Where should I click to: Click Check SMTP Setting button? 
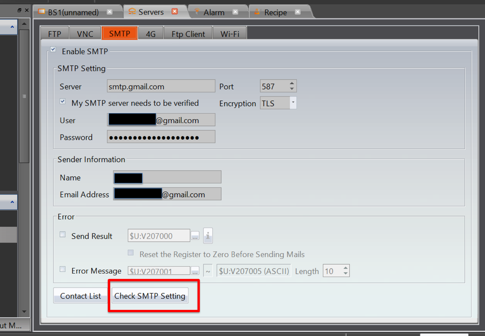point(150,296)
